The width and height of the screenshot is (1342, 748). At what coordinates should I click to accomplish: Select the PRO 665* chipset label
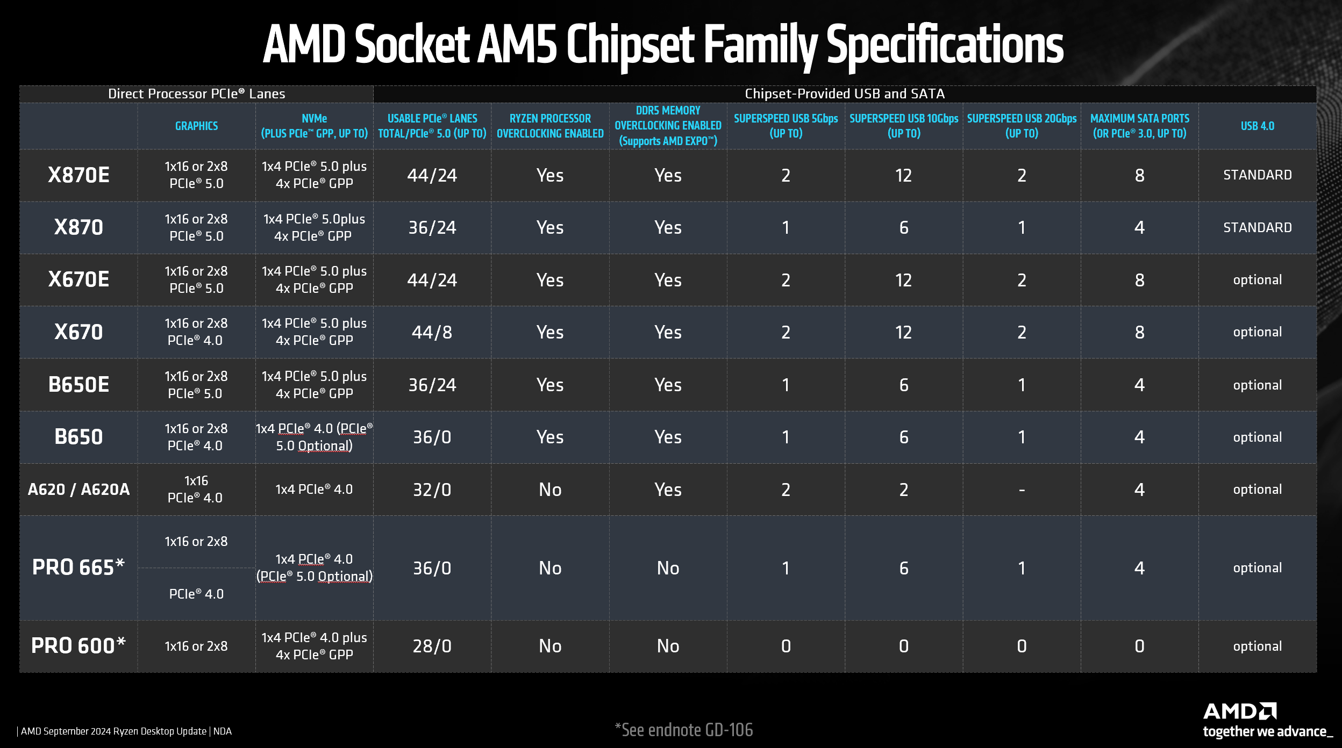(78, 567)
